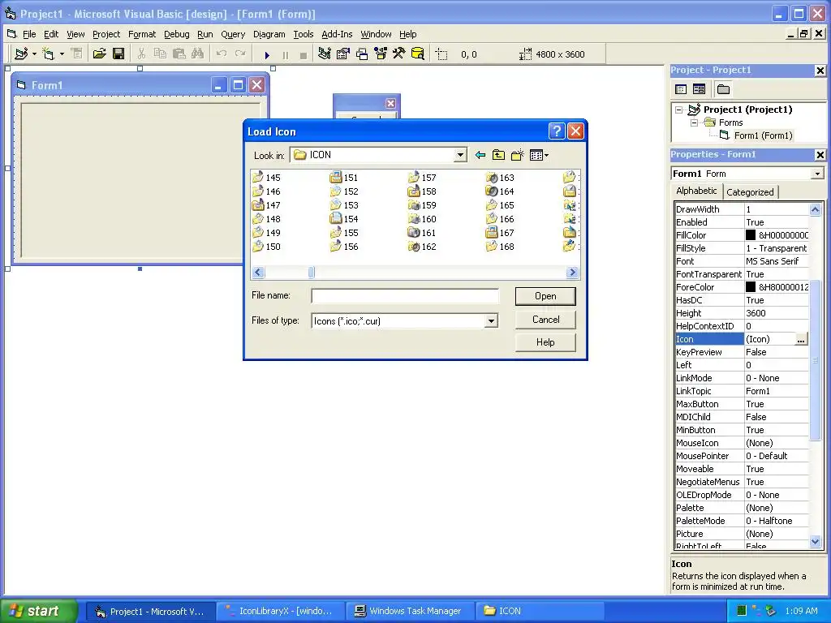This screenshot has width=831, height=623.
Task: Open the Form1 object dropdown in Properties
Action: [x=817, y=174]
